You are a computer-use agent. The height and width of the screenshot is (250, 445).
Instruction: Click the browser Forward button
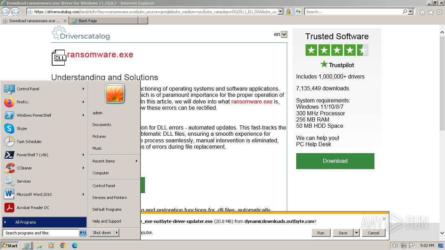click(15, 11)
